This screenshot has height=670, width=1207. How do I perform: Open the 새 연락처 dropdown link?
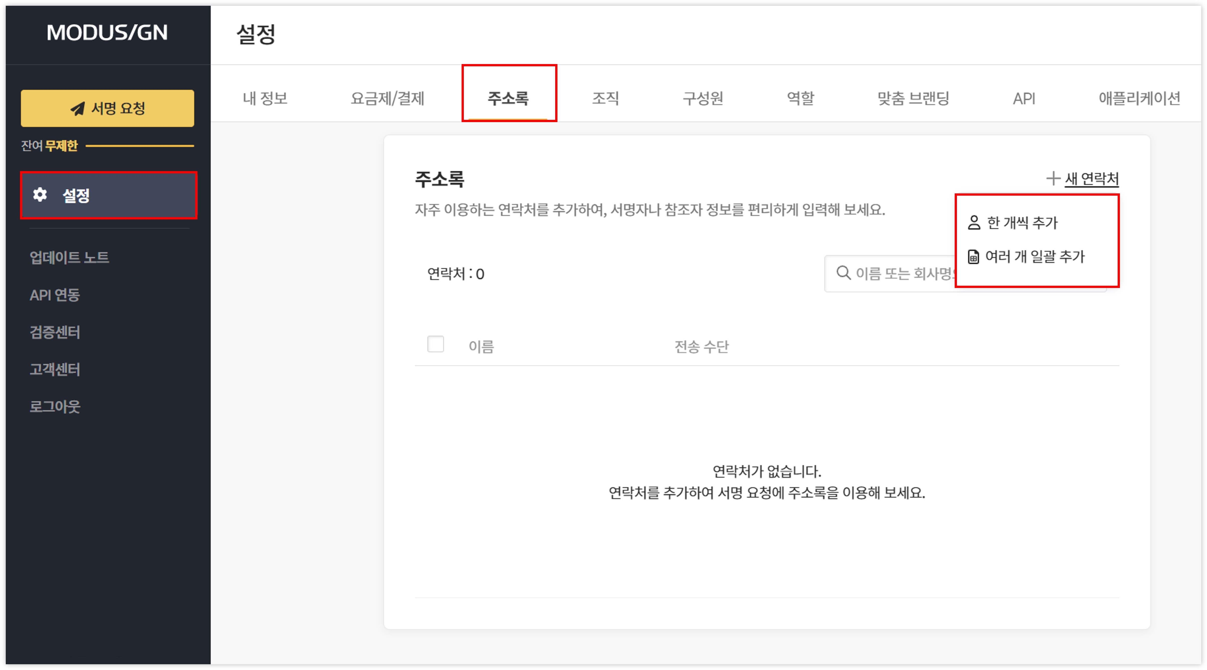1091,179
